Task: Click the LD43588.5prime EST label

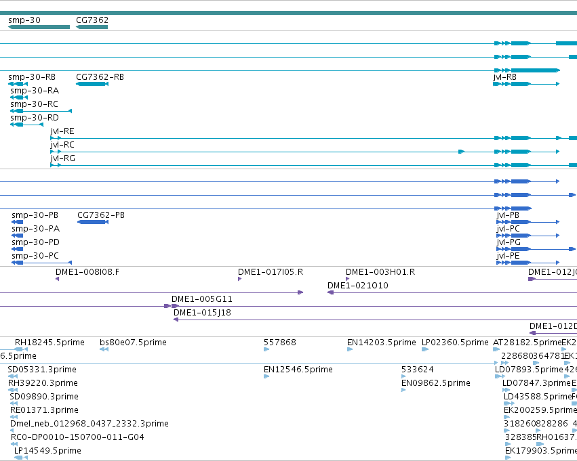Action: coord(538,397)
